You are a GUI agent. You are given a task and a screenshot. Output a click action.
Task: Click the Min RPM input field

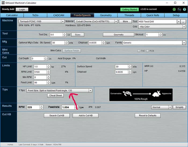40,77
